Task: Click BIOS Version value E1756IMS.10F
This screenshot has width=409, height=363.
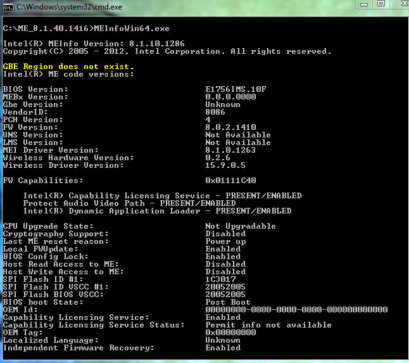Action: click(236, 89)
